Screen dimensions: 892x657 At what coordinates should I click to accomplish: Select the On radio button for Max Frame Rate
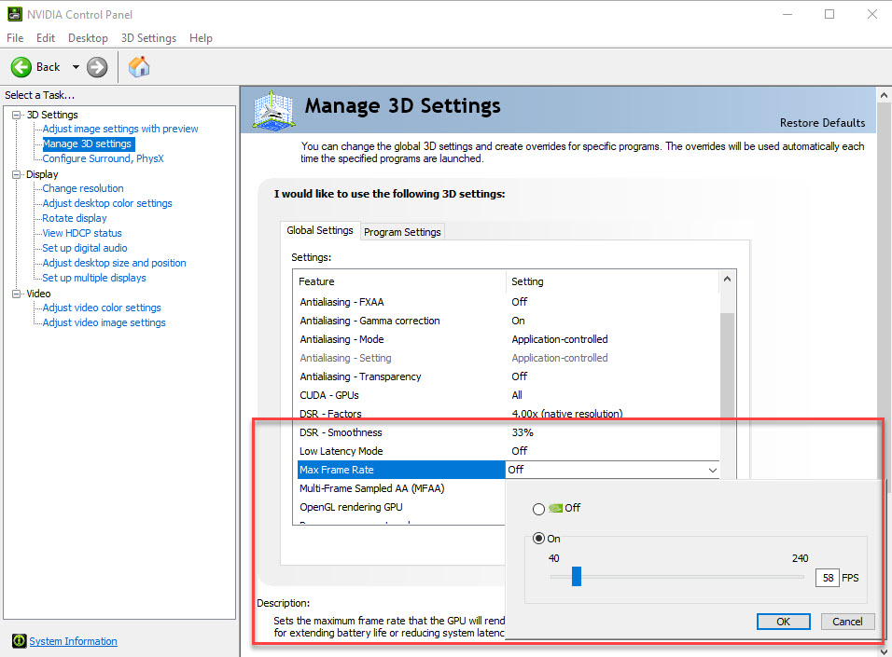coord(538,539)
